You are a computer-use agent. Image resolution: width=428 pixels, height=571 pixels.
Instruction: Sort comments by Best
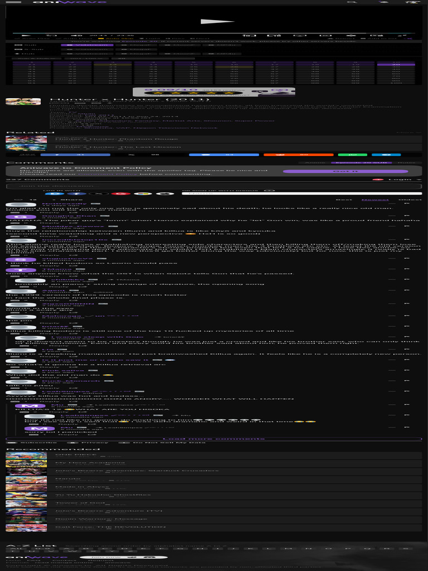click(343, 200)
